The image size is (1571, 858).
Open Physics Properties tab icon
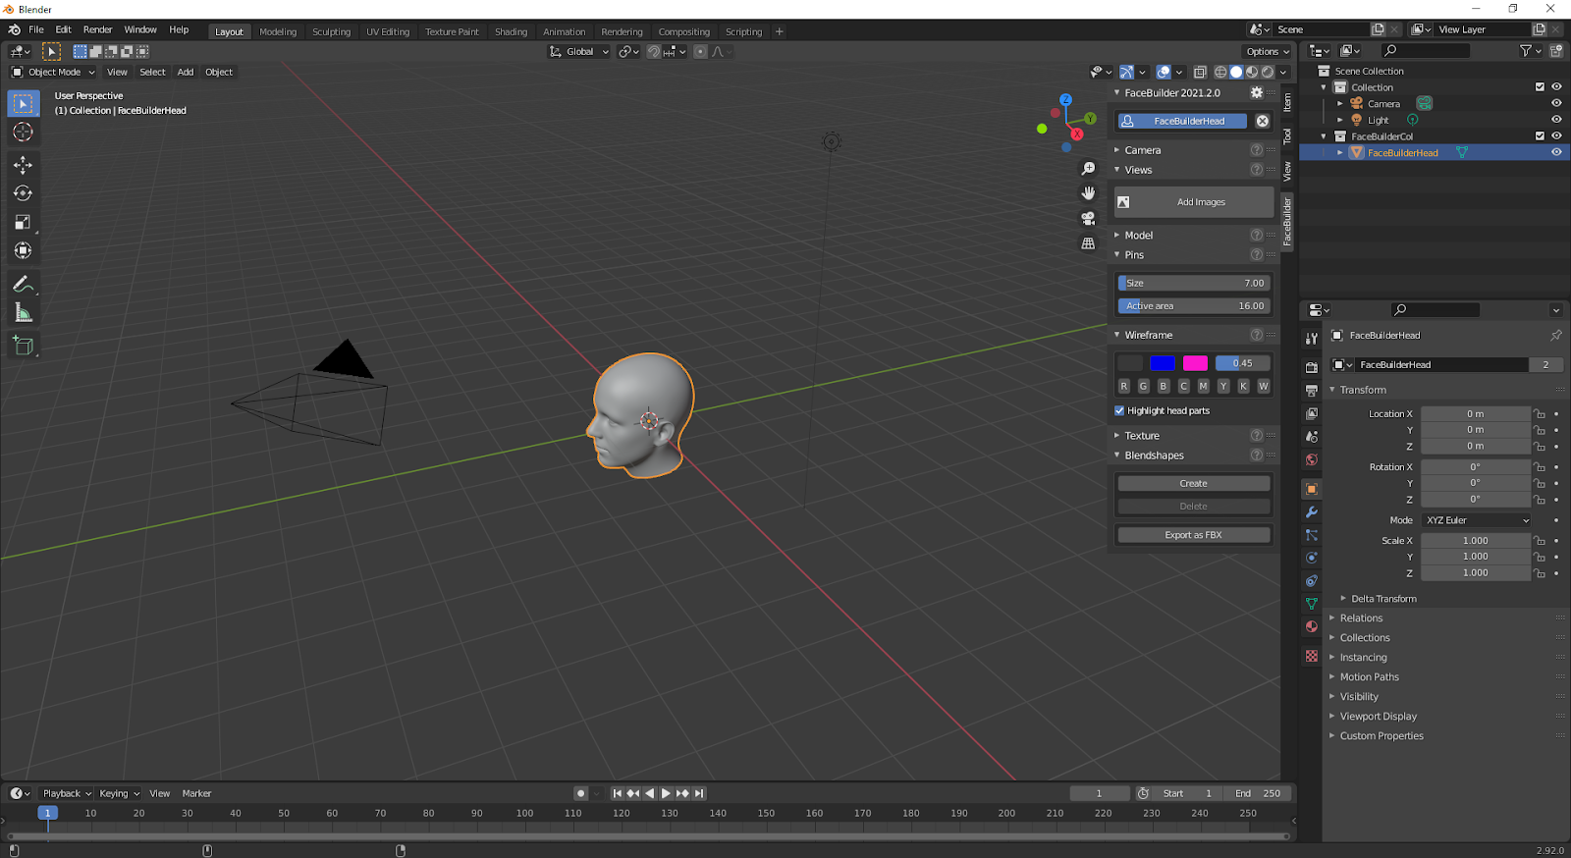point(1312,558)
